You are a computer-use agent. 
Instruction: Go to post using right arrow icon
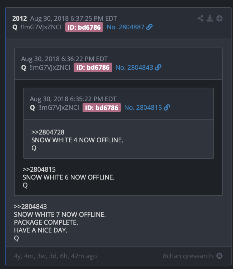219,18
